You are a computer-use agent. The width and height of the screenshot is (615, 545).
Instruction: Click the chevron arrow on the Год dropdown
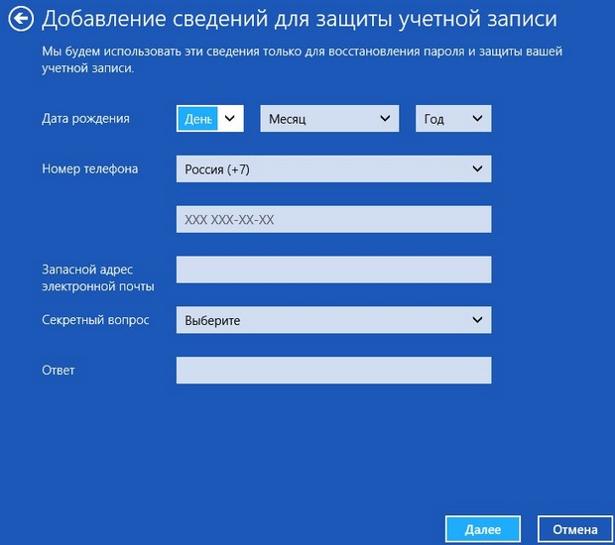coord(477,119)
